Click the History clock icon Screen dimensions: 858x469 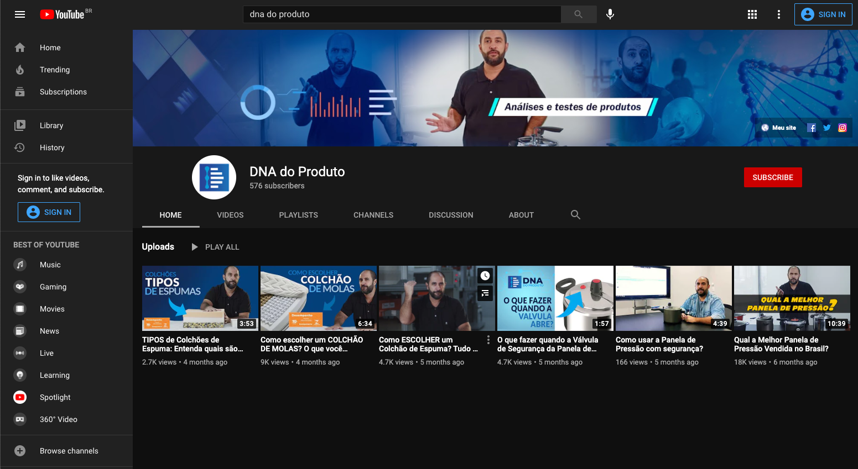[x=20, y=147]
